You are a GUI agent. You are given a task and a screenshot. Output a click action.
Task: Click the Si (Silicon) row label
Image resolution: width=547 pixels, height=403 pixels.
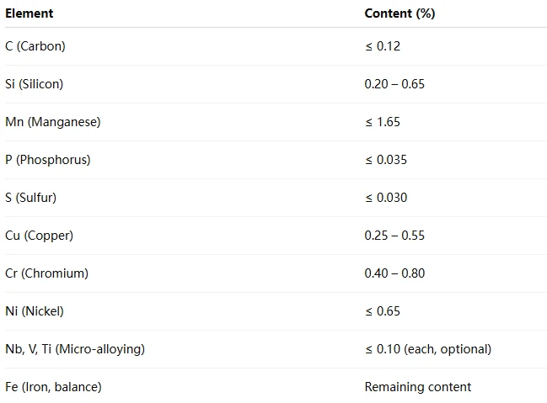point(35,84)
